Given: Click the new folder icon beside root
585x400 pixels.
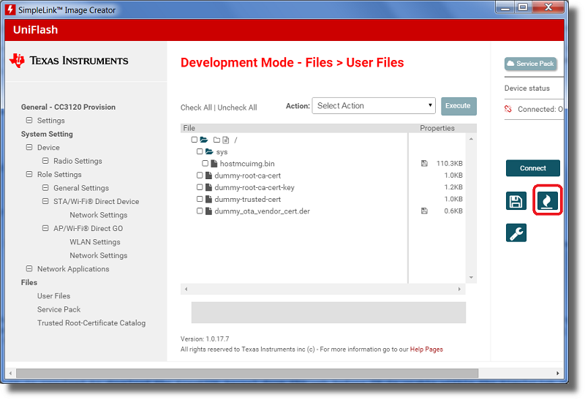Looking at the screenshot, I should click(x=216, y=140).
